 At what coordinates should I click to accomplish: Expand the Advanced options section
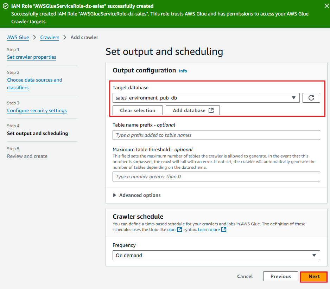(x=137, y=195)
